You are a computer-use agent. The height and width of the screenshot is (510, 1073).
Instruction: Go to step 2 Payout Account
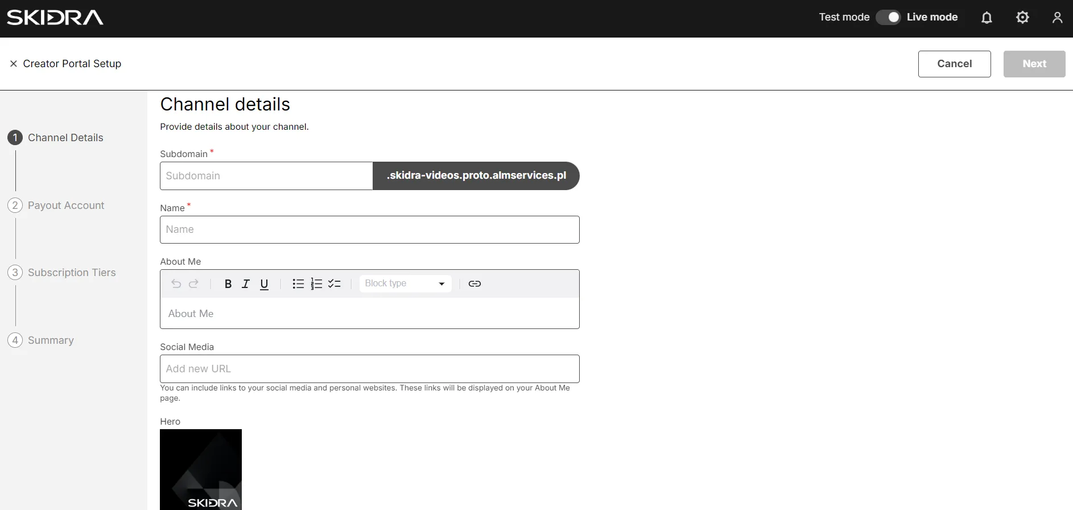pos(56,205)
